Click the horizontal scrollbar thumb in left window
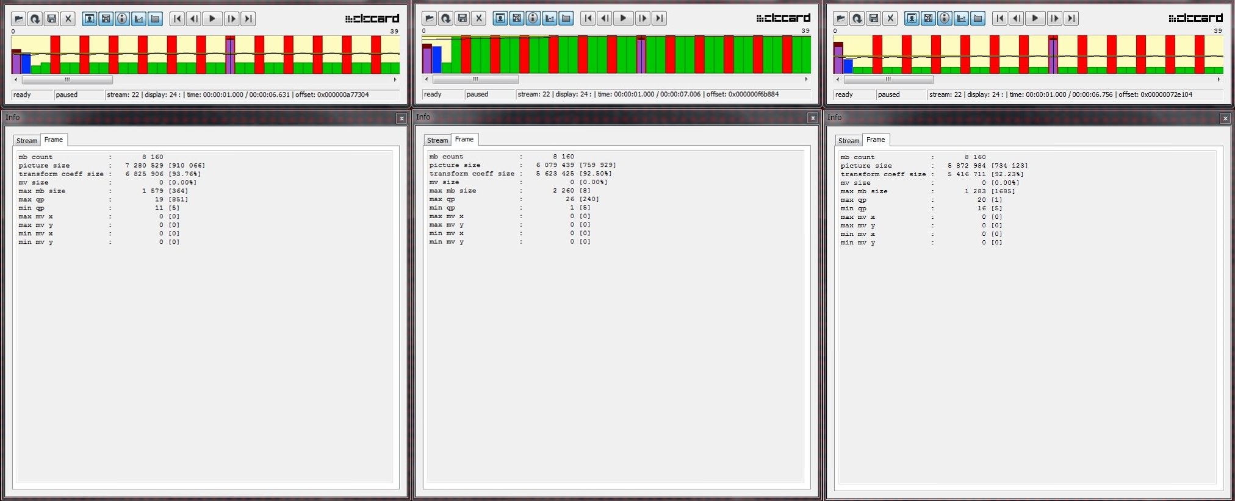The width and height of the screenshot is (1235, 501). 67,80
